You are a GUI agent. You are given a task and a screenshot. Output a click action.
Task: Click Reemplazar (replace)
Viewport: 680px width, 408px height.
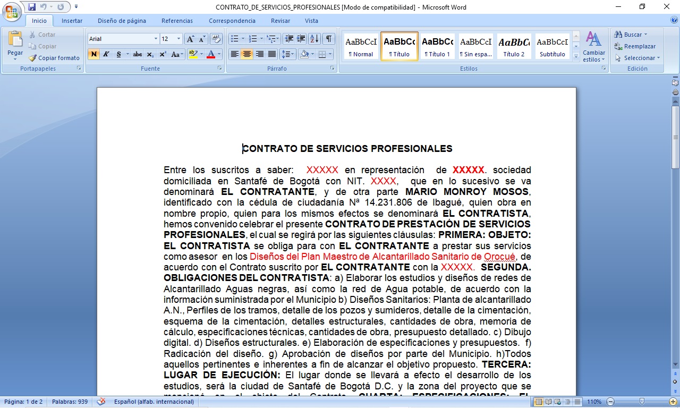tap(635, 46)
